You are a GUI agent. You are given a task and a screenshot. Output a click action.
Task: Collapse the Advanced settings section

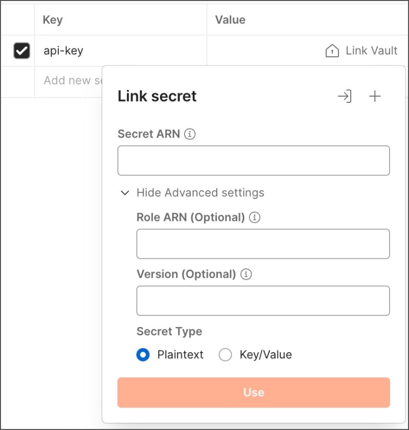tap(200, 193)
